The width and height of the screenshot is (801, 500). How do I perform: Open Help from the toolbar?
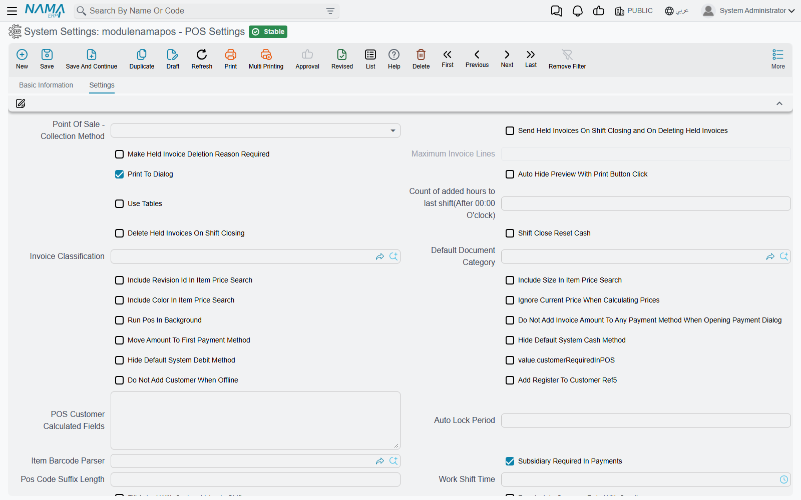(394, 54)
